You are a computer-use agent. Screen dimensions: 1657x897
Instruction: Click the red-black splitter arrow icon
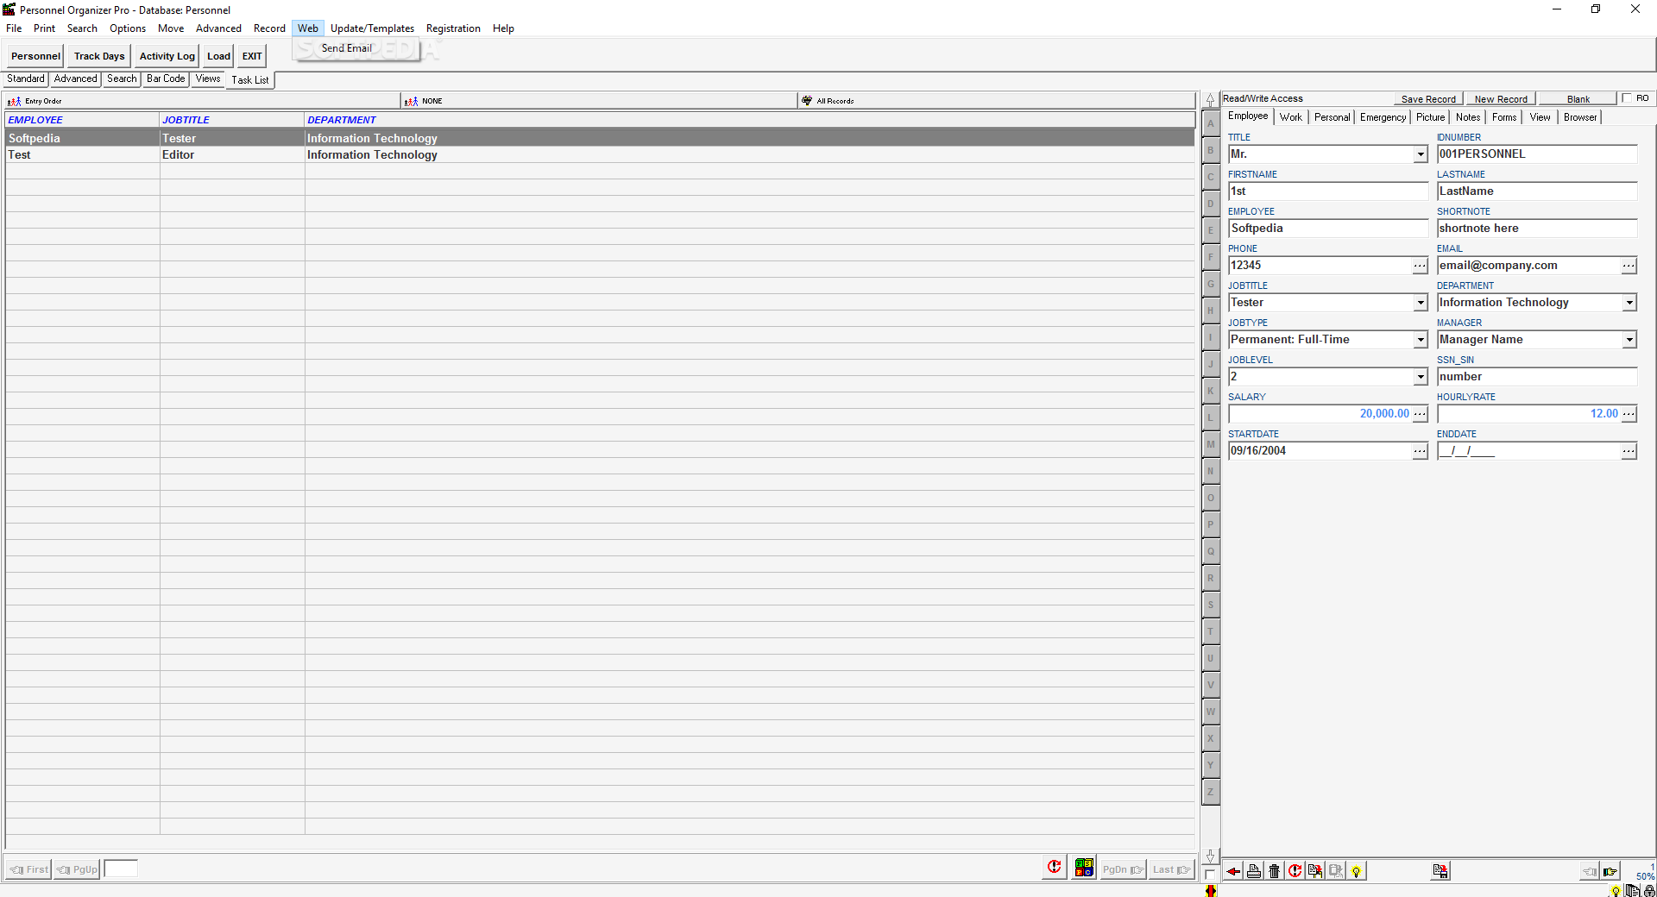coord(1211,891)
